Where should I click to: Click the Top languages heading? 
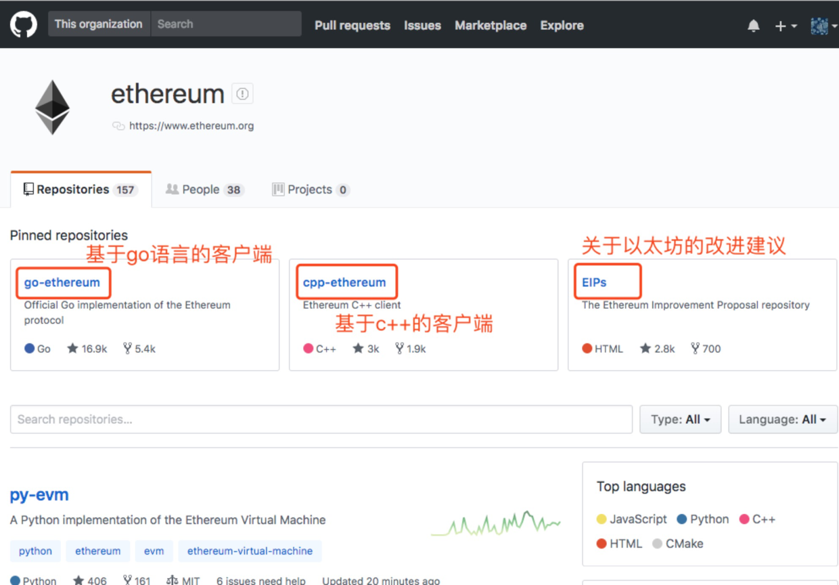[641, 486]
